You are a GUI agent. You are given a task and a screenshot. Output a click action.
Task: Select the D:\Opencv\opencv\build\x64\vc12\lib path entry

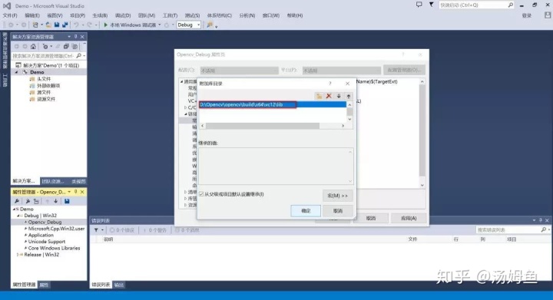click(x=273, y=104)
